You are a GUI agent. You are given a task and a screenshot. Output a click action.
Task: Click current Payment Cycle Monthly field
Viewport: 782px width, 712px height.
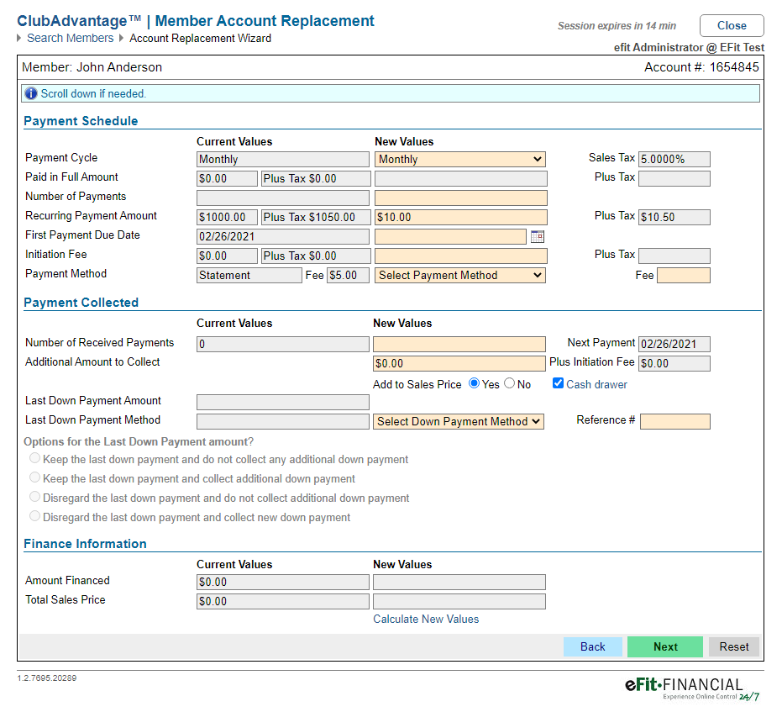pyautogui.click(x=283, y=159)
